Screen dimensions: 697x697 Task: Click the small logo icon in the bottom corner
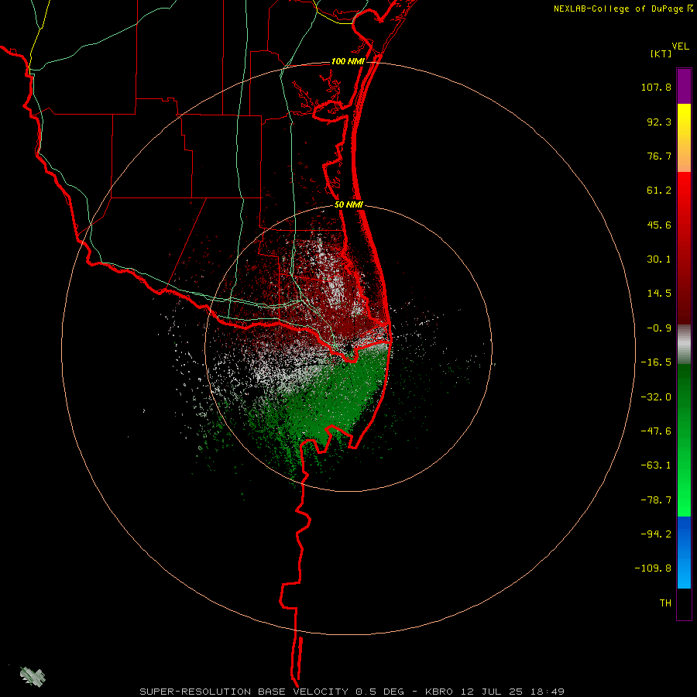click(33, 676)
